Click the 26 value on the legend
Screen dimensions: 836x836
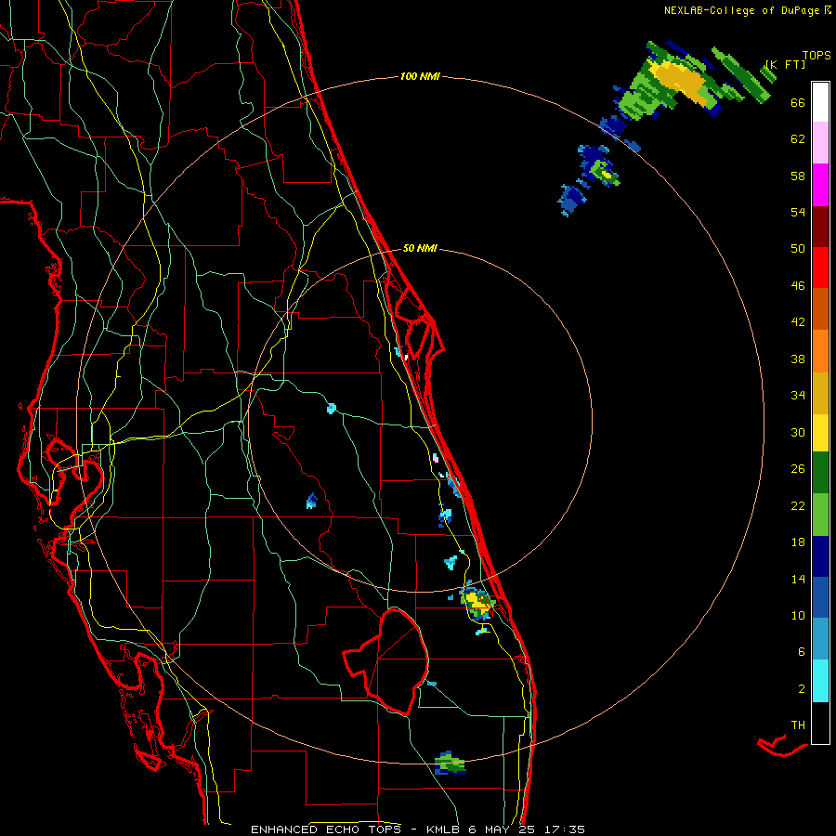pos(798,469)
